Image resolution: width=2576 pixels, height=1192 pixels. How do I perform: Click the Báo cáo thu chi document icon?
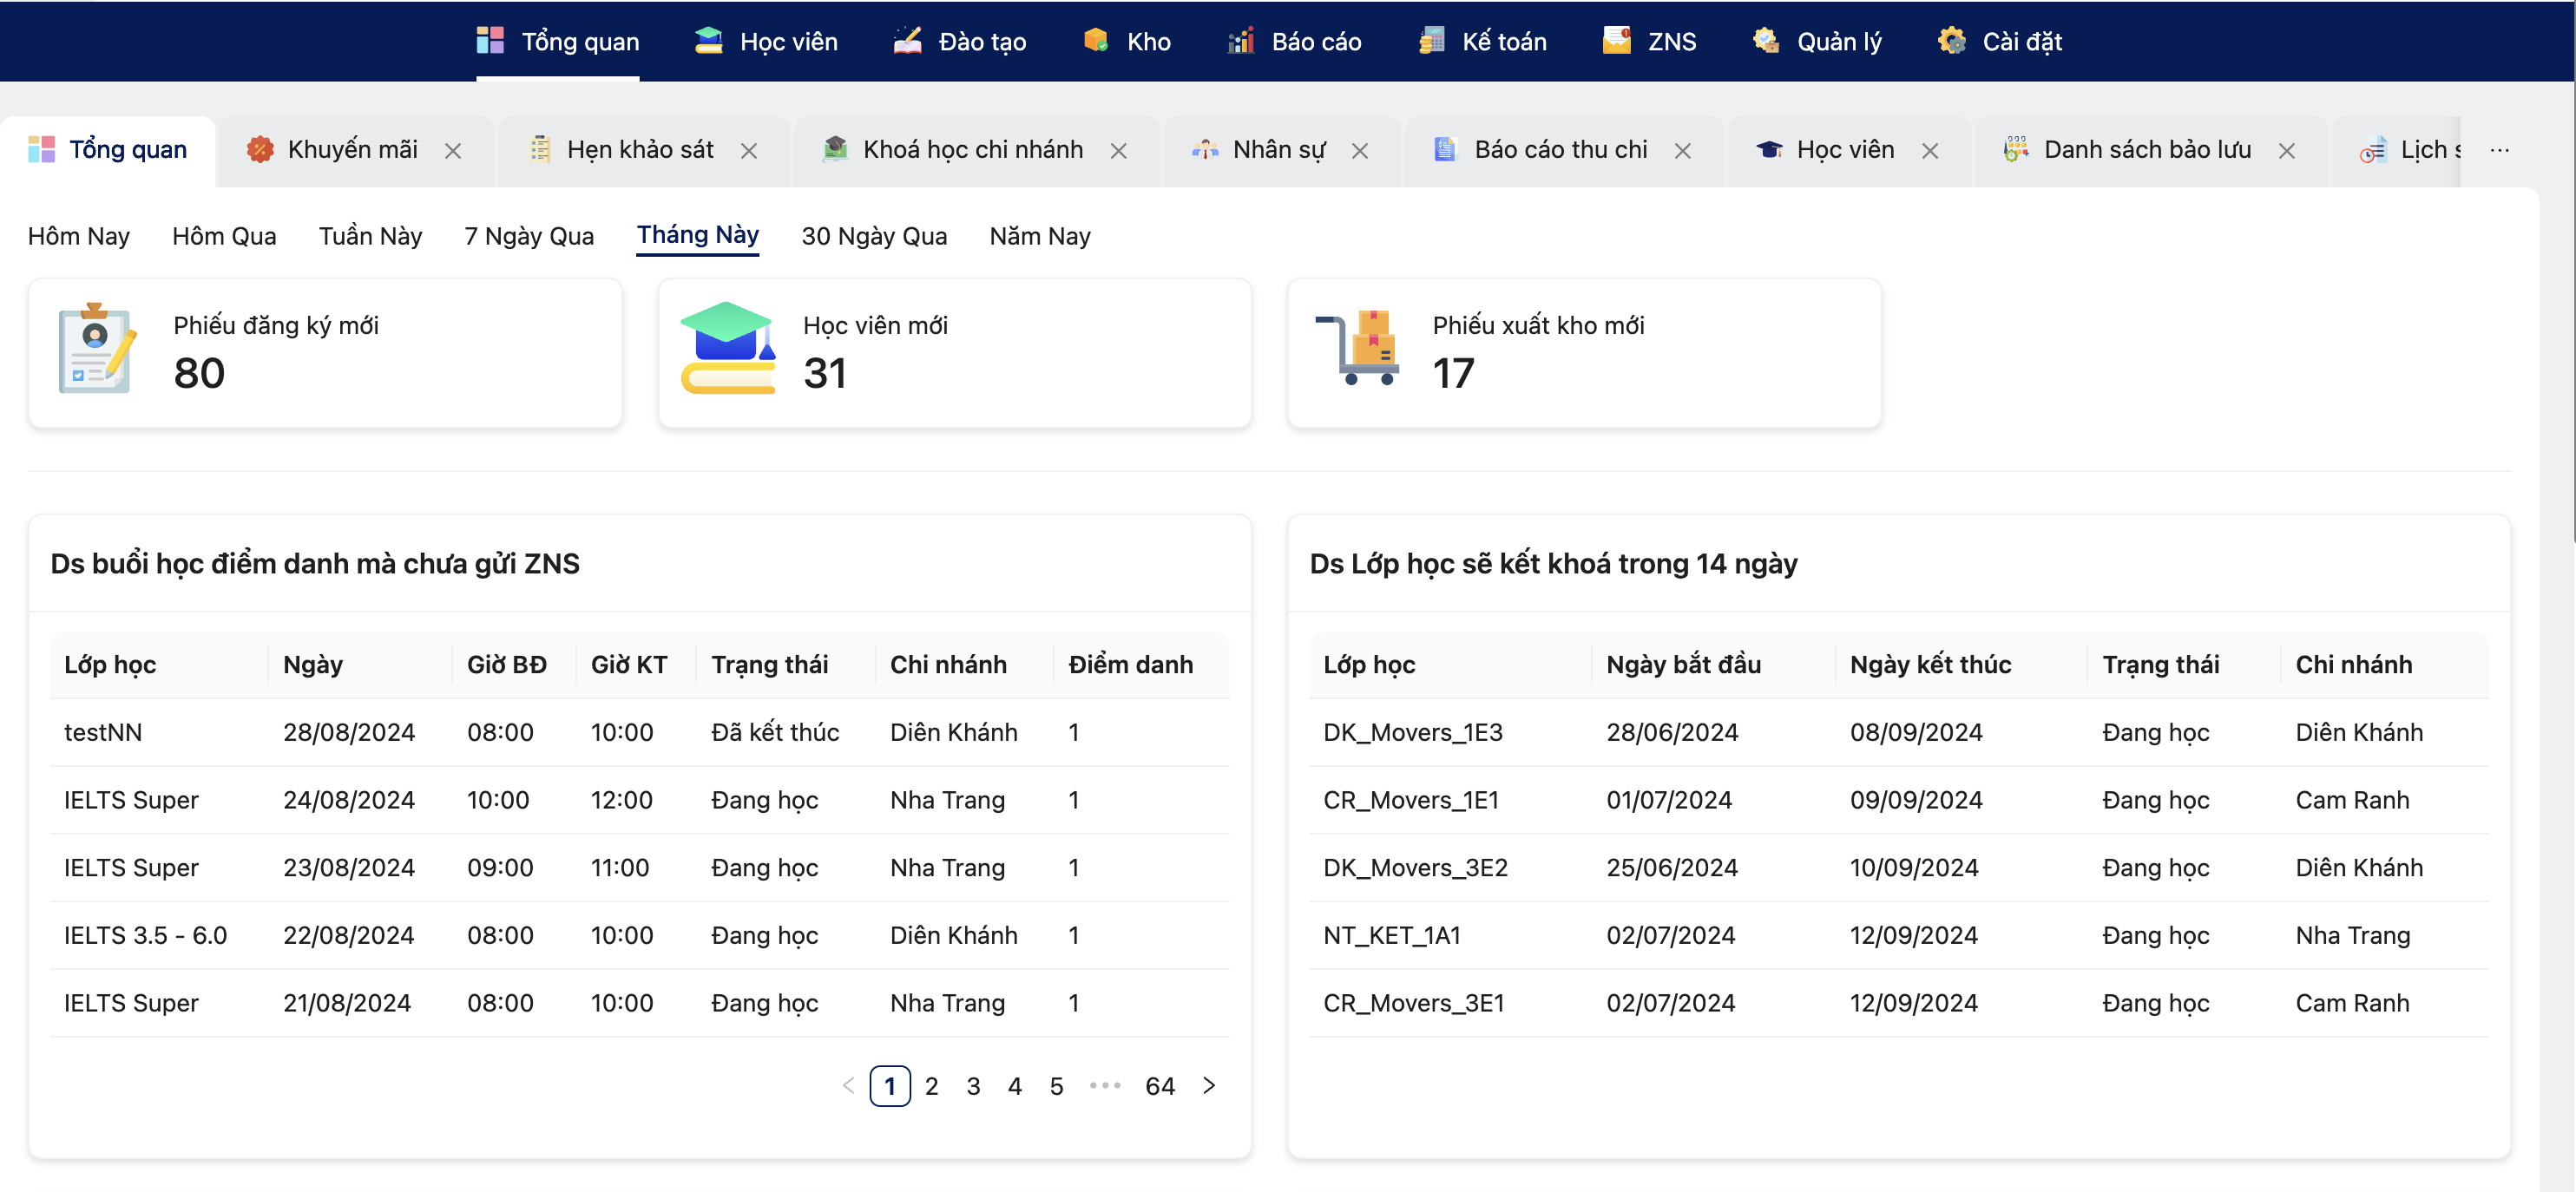pyautogui.click(x=1445, y=150)
